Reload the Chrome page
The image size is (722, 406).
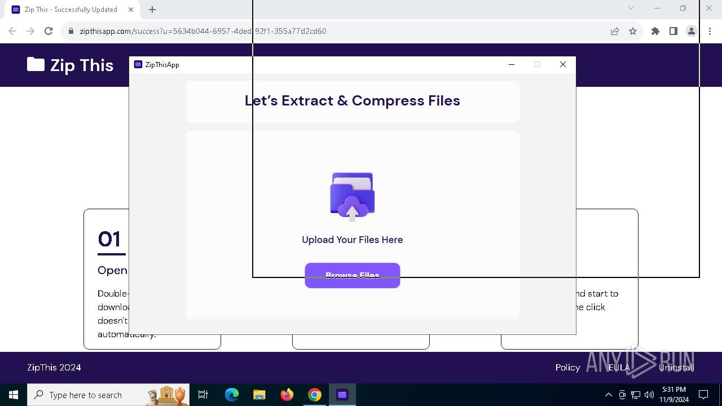(49, 31)
